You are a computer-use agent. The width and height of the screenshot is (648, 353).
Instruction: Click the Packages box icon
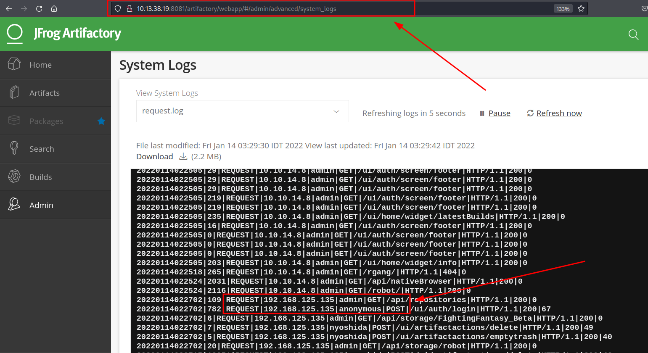click(14, 120)
